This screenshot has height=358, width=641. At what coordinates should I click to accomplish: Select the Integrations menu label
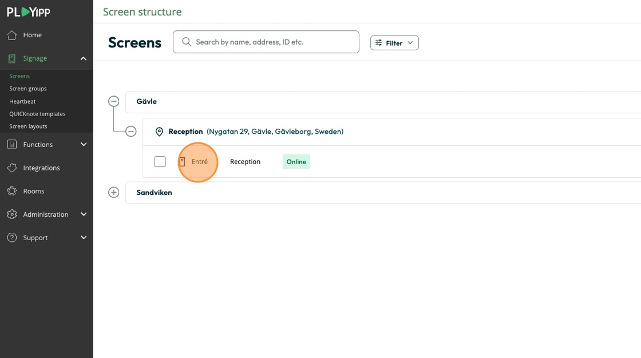(x=41, y=168)
